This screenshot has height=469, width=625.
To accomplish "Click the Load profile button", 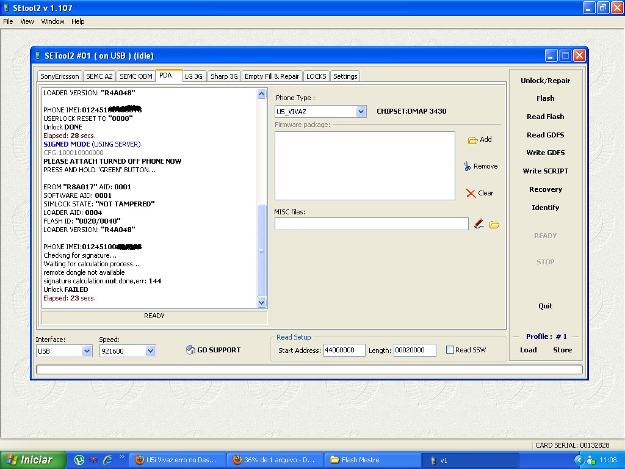I will pos(528,350).
